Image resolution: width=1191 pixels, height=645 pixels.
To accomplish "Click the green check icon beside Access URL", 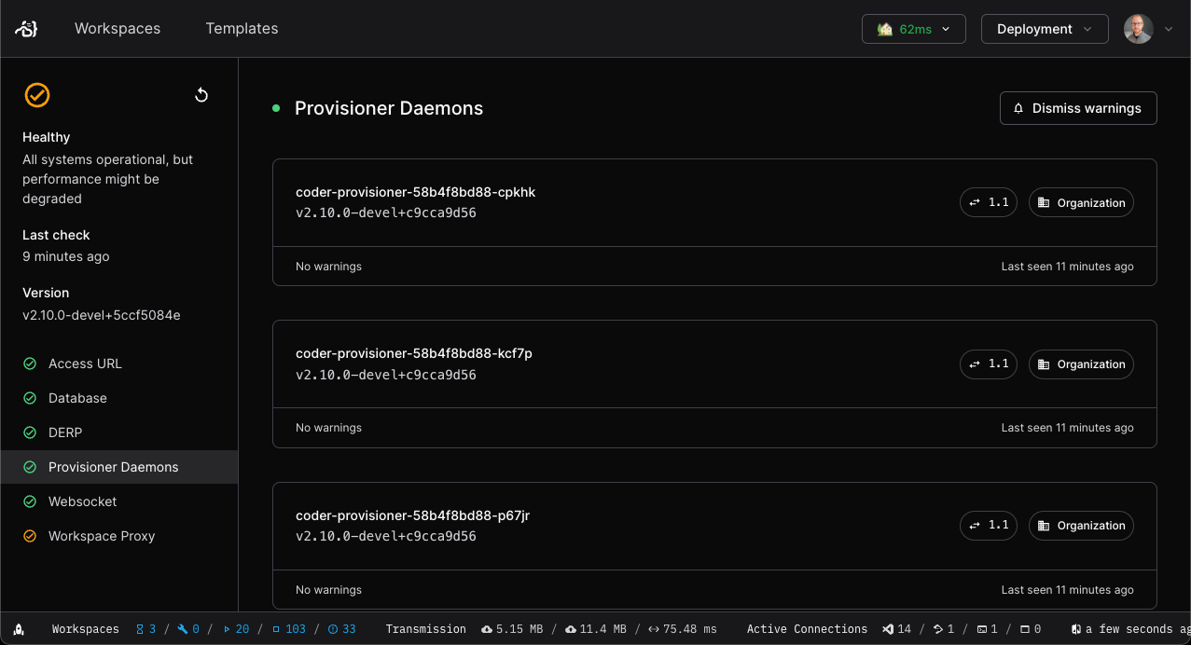I will click(29, 364).
